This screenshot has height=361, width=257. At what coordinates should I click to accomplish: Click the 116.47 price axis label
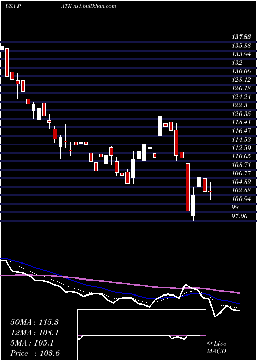(242, 131)
